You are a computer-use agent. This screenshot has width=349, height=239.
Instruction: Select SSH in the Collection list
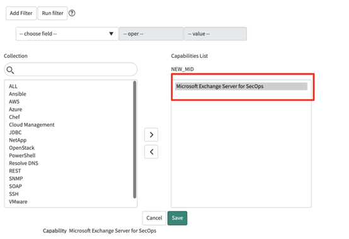coord(14,194)
